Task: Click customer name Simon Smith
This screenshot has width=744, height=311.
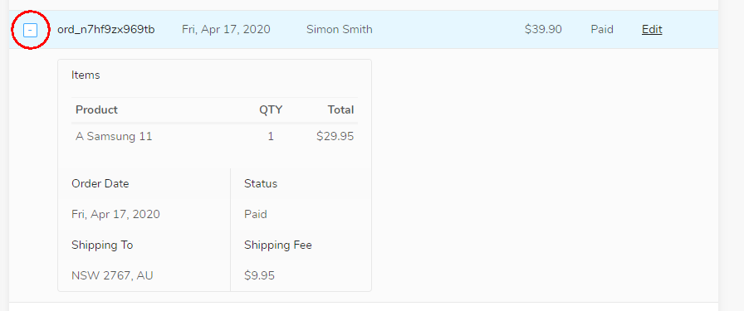Action: point(340,29)
